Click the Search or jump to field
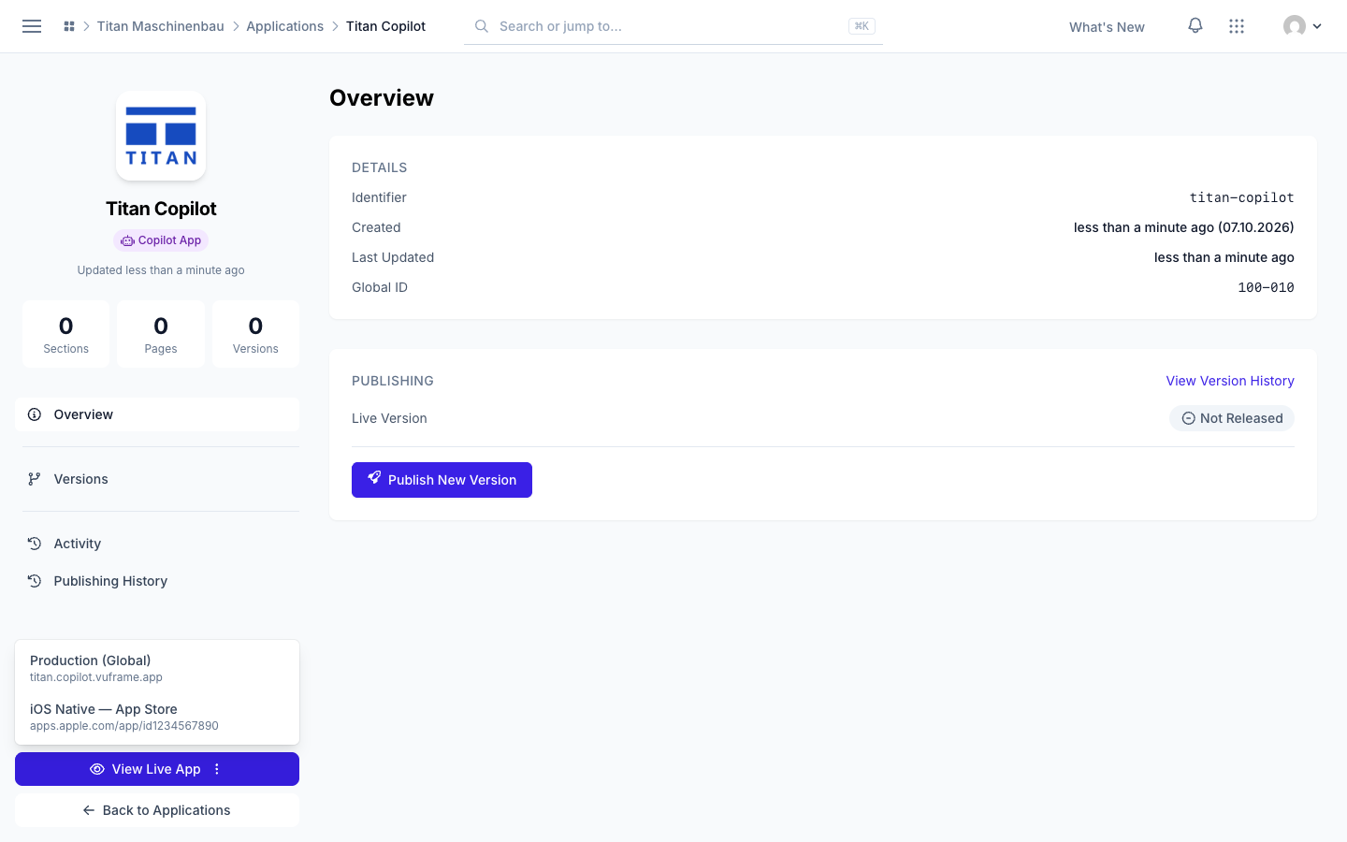The height and width of the screenshot is (842, 1347). (673, 26)
